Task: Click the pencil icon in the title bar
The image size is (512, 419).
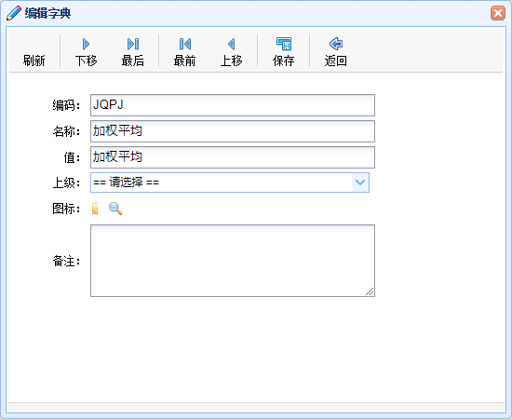Action: tap(14, 13)
